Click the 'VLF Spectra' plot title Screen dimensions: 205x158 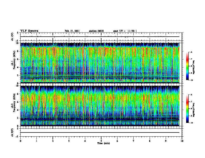(29, 31)
